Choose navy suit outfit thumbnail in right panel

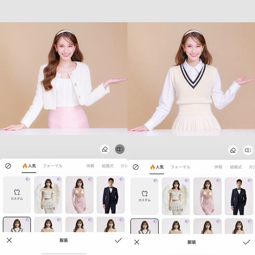pyautogui.click(x=239, y=196)
